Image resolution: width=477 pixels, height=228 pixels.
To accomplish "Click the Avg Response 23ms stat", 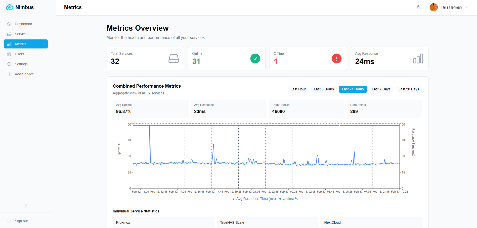I will 228,109.
